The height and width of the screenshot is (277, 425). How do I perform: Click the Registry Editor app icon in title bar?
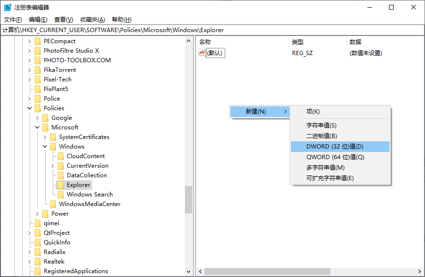click(x=8, y=7)
